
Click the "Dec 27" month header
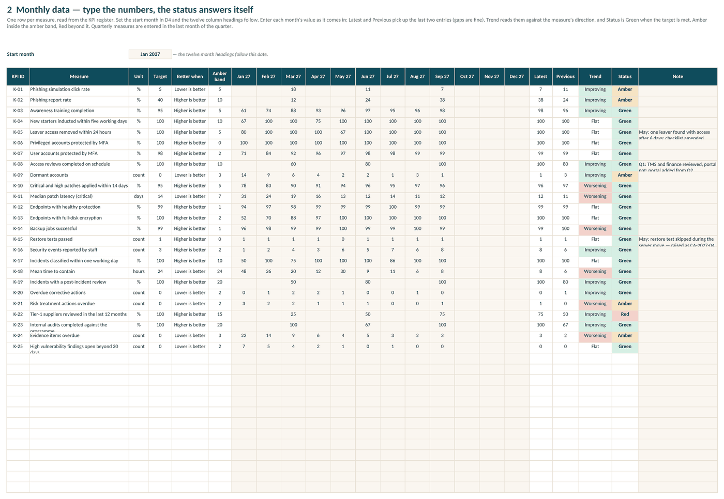click(x=517, y=76)
